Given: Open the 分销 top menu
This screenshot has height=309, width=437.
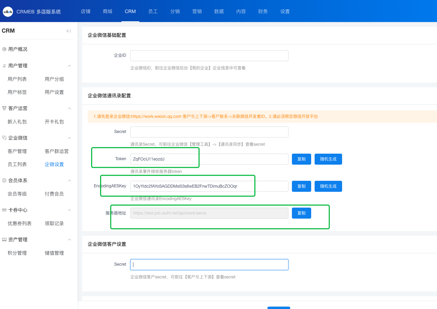Looking at the screenshot, I should [x=175, y=11].
